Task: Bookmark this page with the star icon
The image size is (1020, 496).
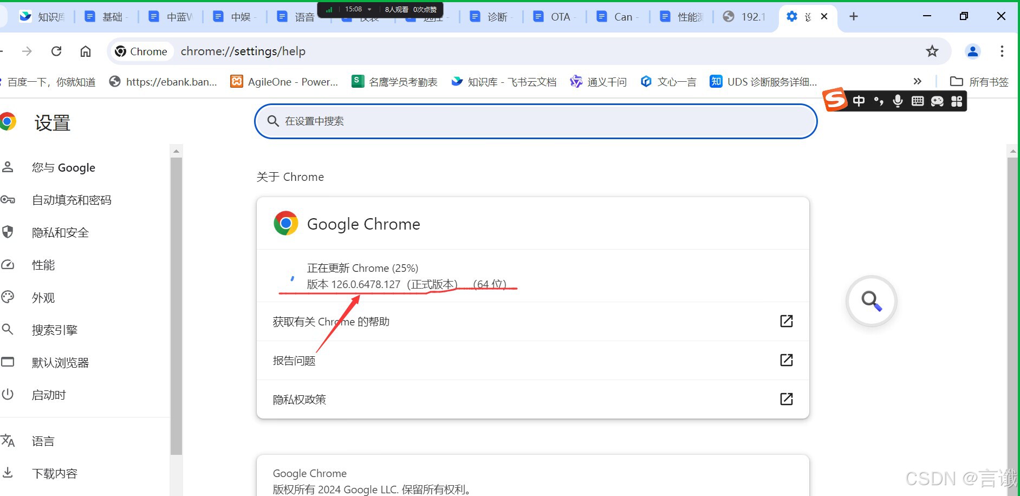Action: [932, 51]
